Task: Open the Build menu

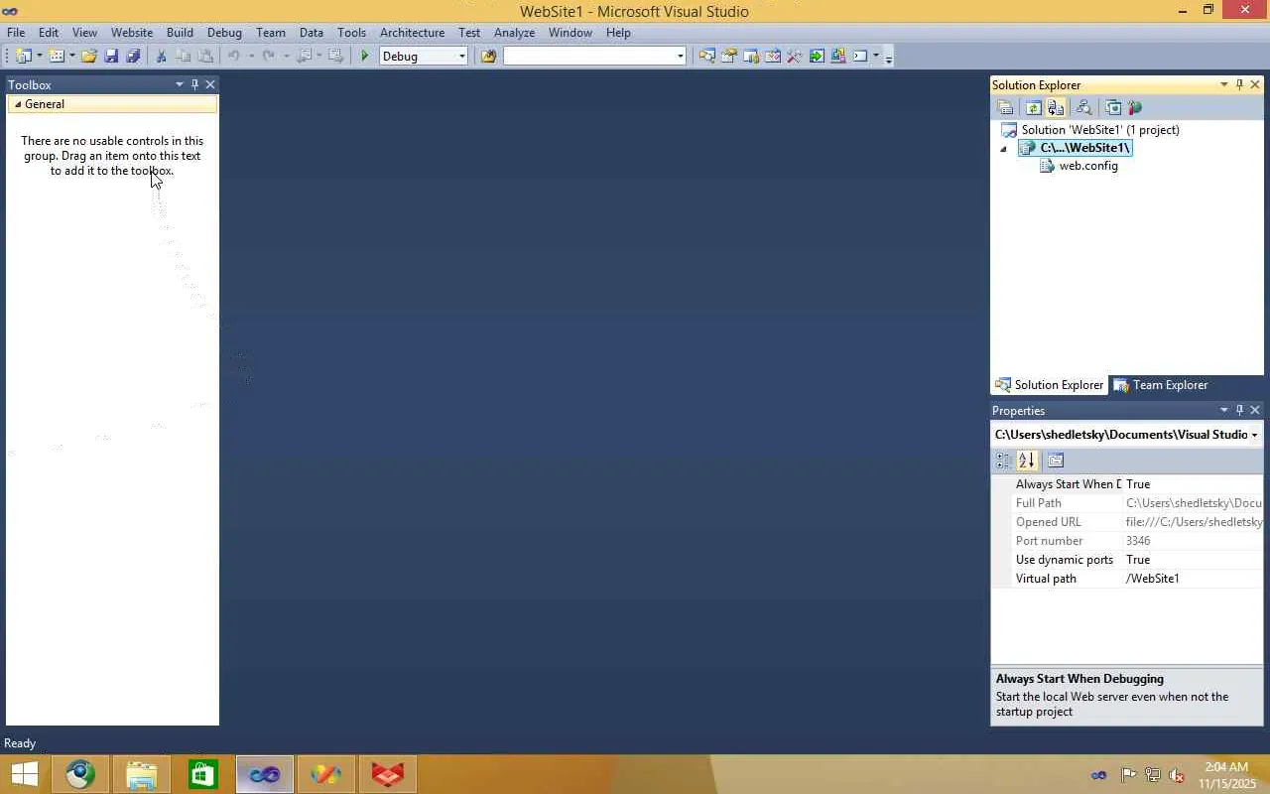Action: coord(180,33)
